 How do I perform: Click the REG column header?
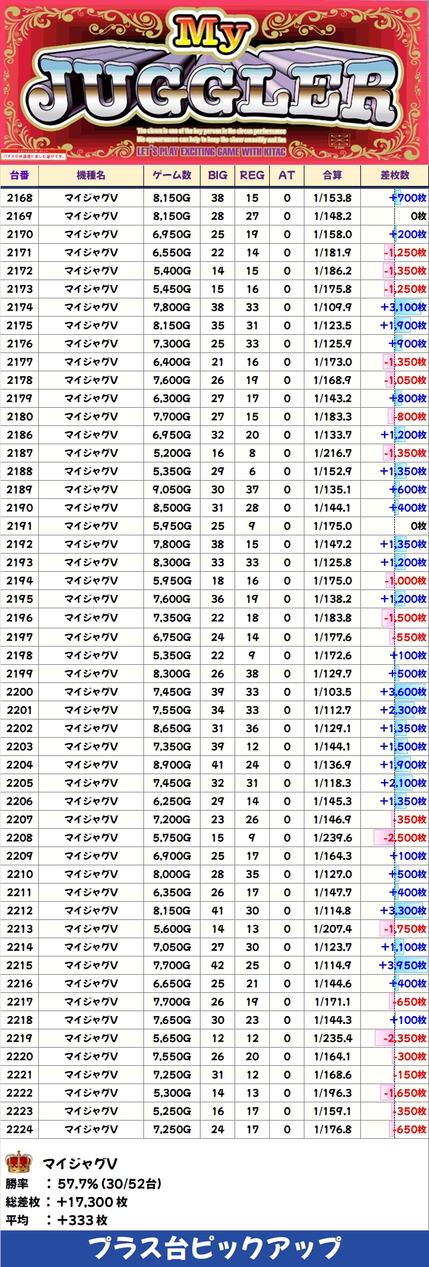pyautogui.click(x=252, y=175)
